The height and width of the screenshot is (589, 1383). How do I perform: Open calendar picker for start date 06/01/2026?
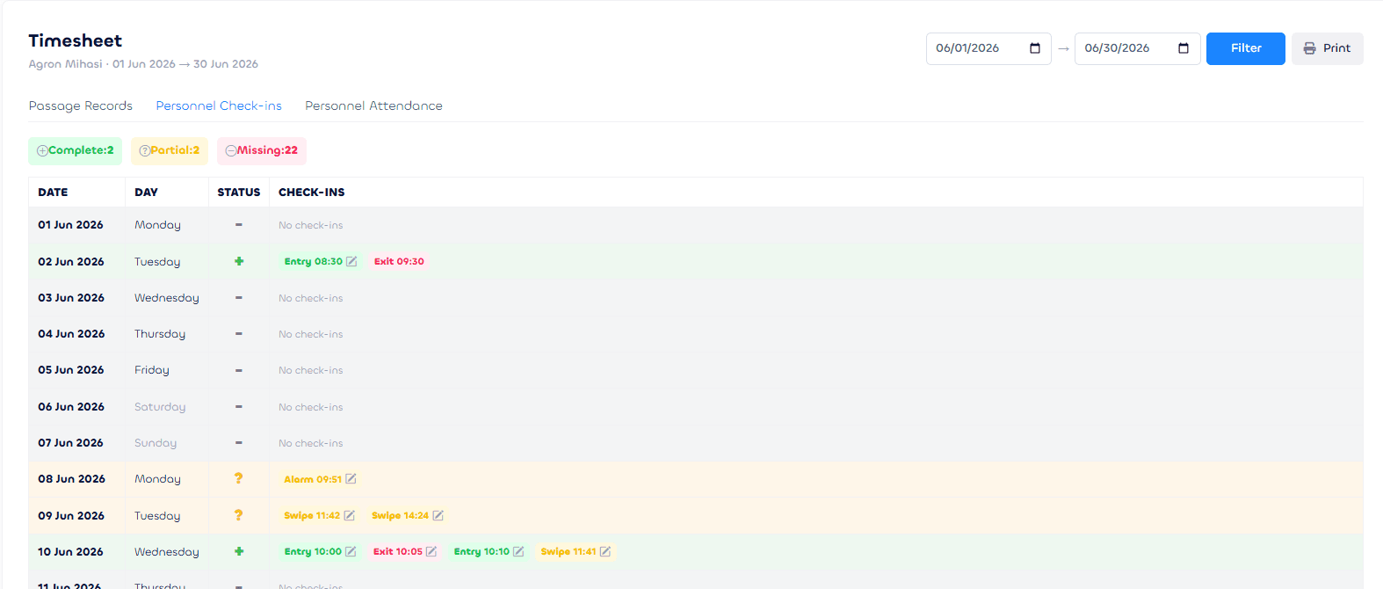tap(1035, 48)
